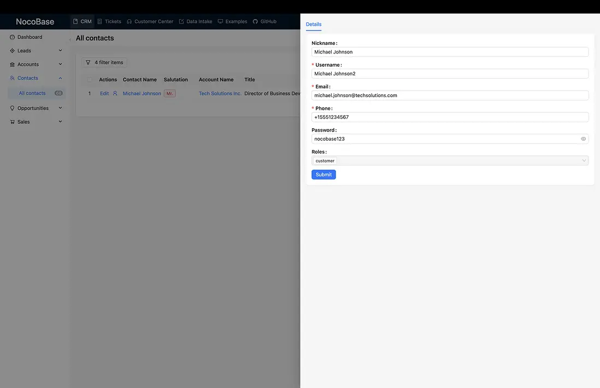Click the Opportunities lightbulb icon
This screenshot has width=600, height=388.
(x=12, y=108)
